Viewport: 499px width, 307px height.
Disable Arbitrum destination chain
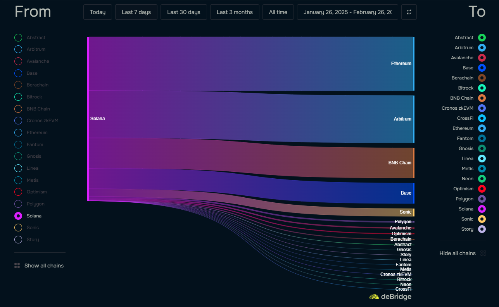point(482,48)
